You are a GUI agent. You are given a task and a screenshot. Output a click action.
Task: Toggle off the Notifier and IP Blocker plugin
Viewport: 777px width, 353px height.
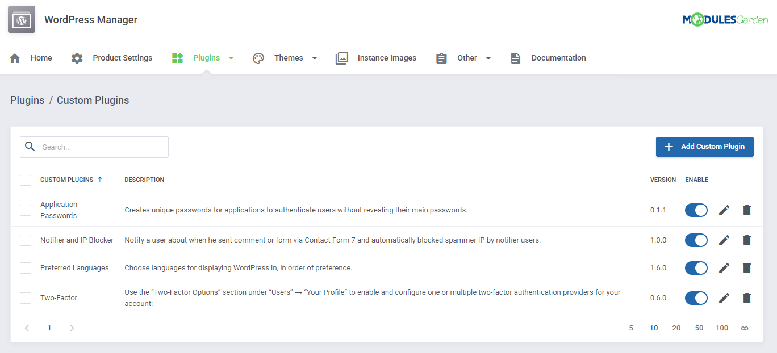point(696,240)
